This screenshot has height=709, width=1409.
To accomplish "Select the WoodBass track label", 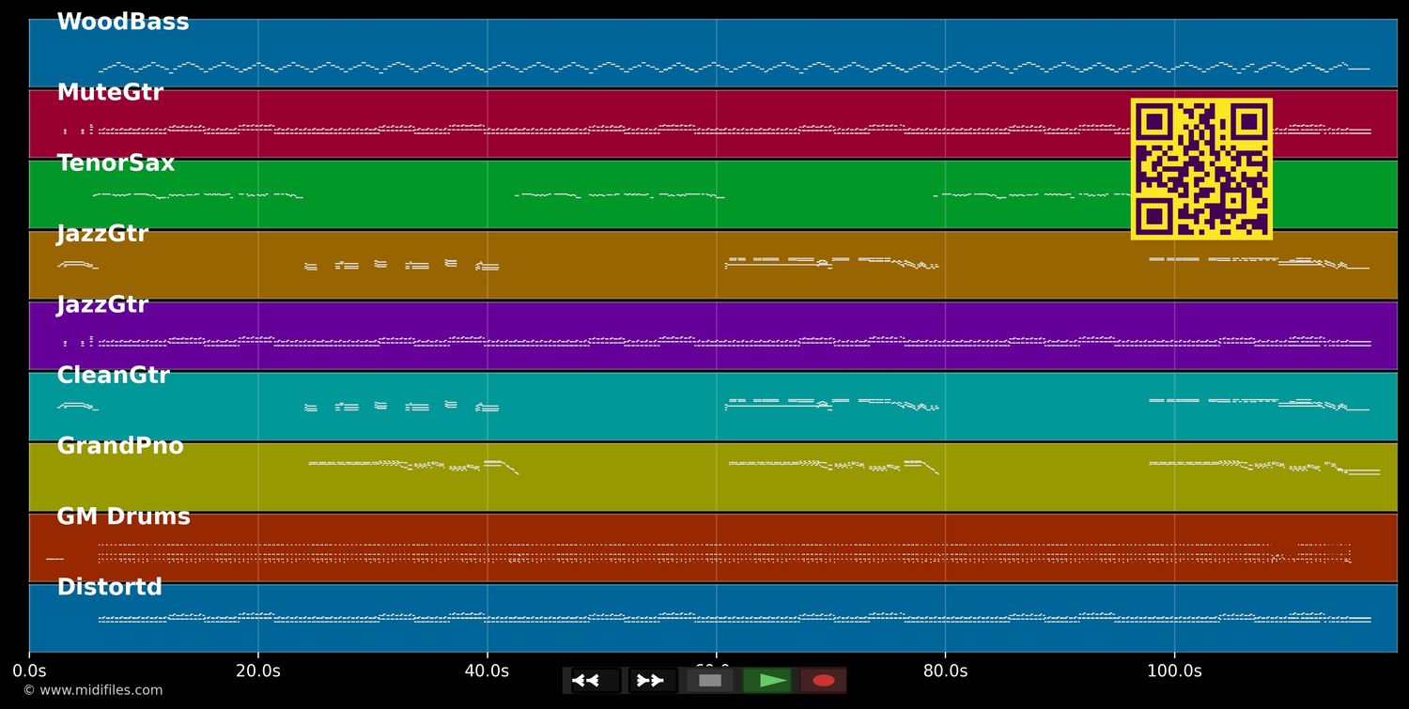I will click(123, 20).
